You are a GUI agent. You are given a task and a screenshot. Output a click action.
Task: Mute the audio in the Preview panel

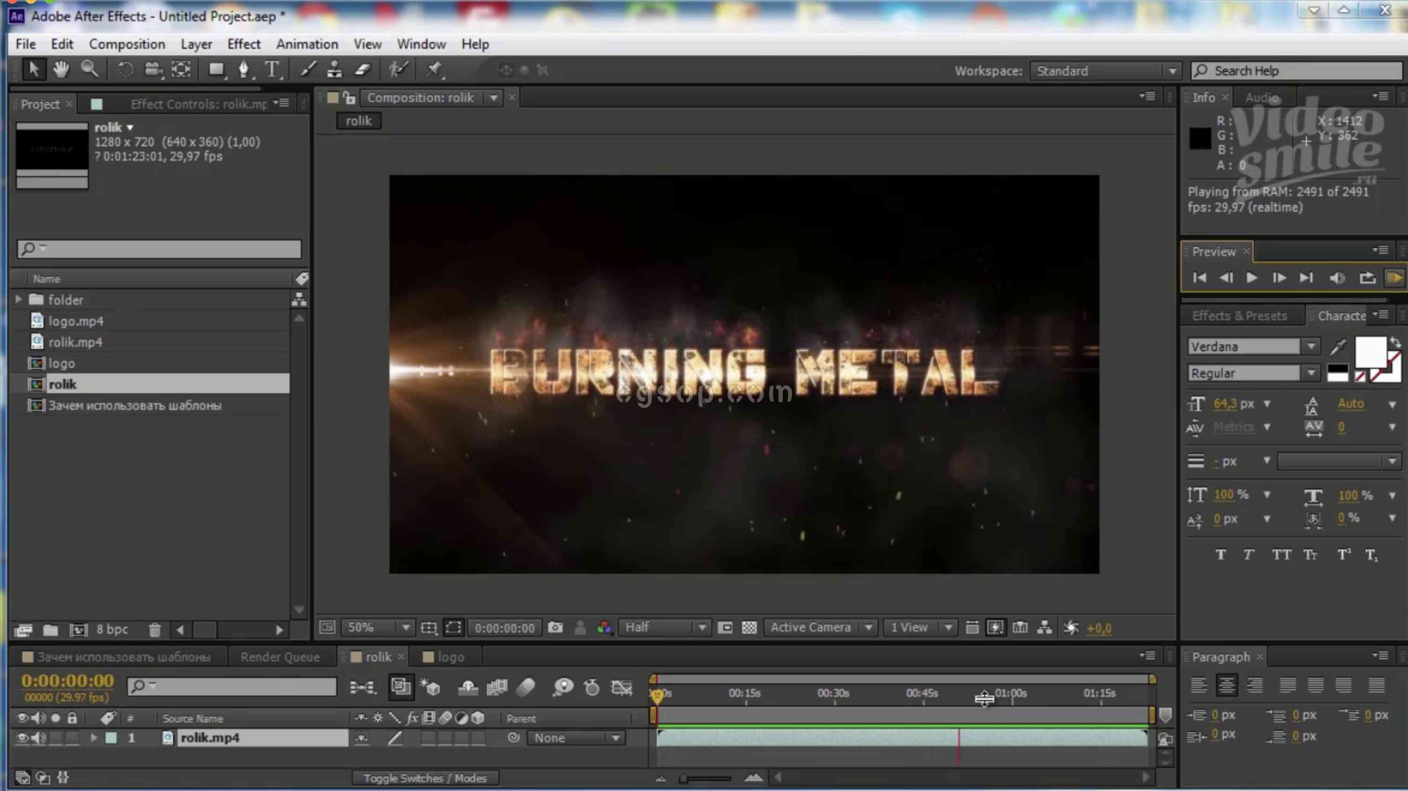(x=1336, y=278)
